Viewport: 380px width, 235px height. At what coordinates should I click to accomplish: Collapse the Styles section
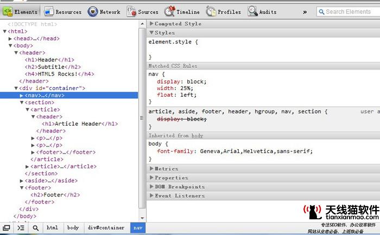[151, 33]
